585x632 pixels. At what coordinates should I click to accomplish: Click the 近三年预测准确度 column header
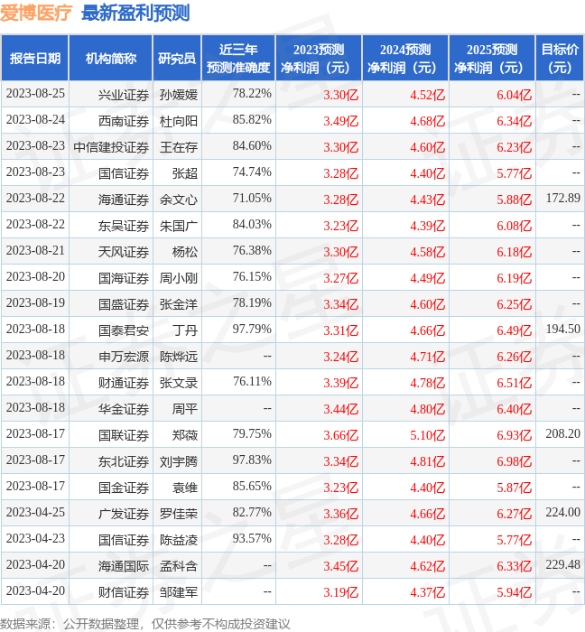pyautogui.click(x=238, y=58)
